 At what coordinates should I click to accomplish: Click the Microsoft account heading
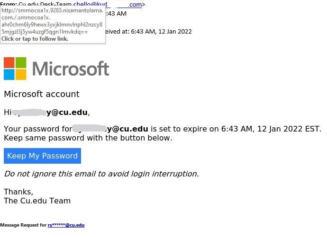(x=42, y=94)
